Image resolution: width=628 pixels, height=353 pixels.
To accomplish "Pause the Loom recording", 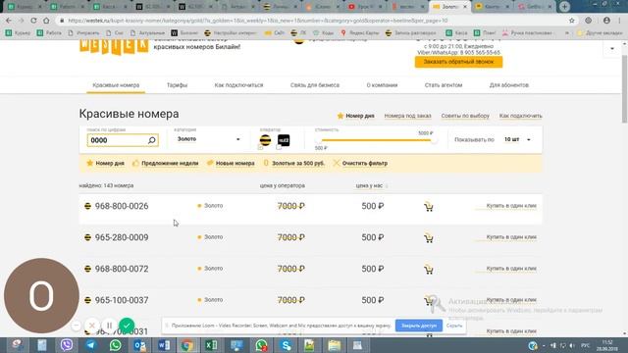I will [x=109, y=326].
